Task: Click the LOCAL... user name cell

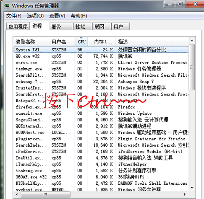Action: click(60, 132)
